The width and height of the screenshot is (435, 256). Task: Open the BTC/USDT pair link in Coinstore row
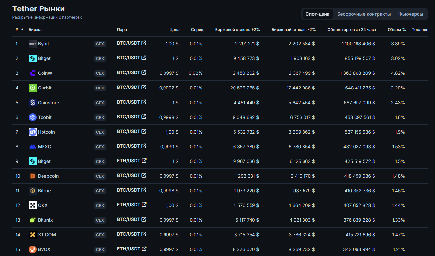pos(129,102)
